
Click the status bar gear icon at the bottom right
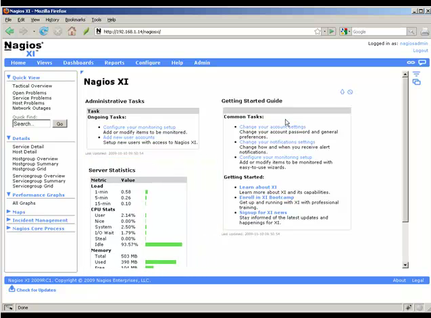409,308
